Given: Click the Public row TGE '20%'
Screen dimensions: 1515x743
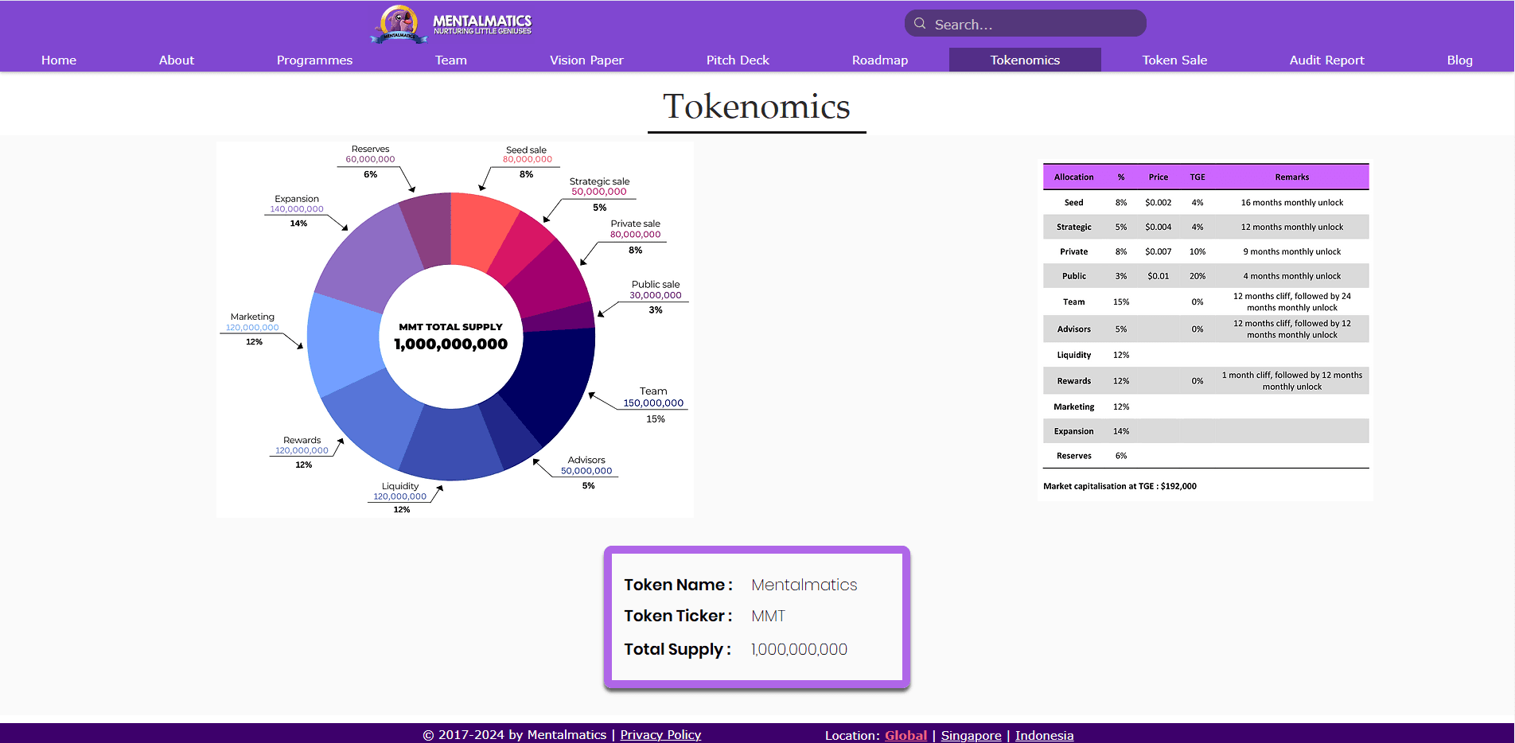Looking at the screenshot, I should coord(1197,277).
